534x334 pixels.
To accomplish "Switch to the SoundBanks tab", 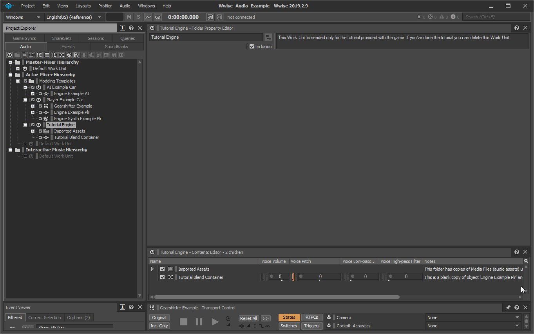I will tap(116, 46).
